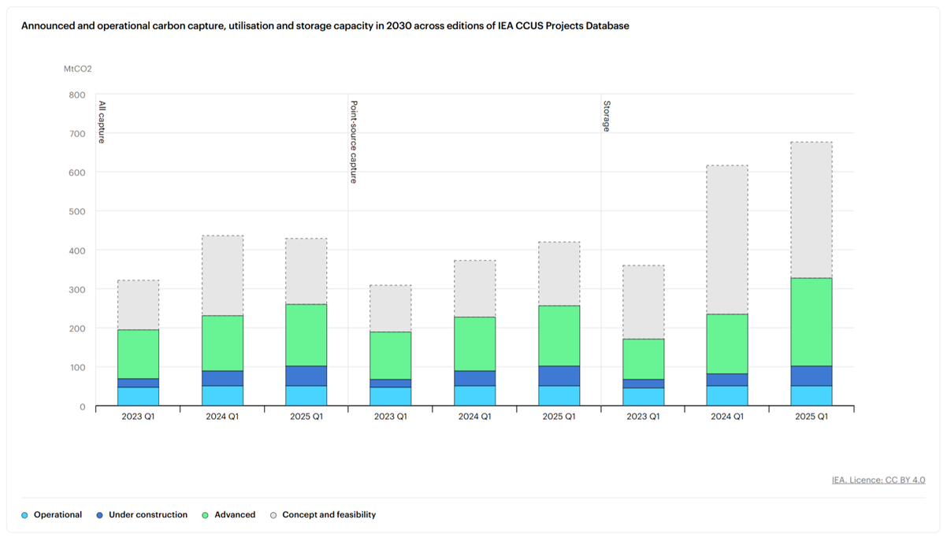This screenshot has width=947, height=538.
Task: Click the 700 y-axis label
Action: click(77, 134)
